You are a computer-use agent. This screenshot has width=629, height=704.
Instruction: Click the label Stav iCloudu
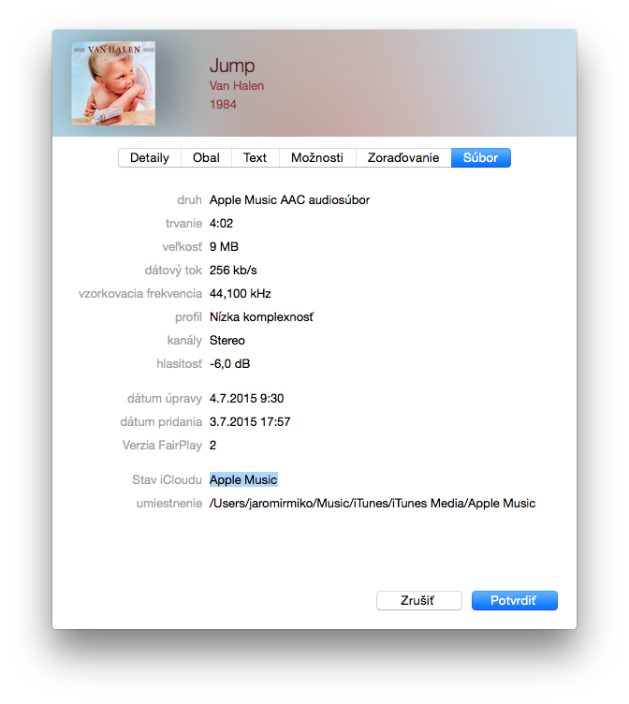click(x=167, y=479)
